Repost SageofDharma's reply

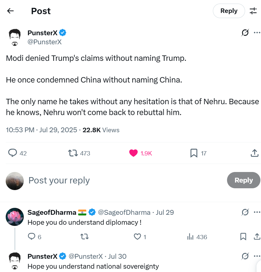click(85, 237)
